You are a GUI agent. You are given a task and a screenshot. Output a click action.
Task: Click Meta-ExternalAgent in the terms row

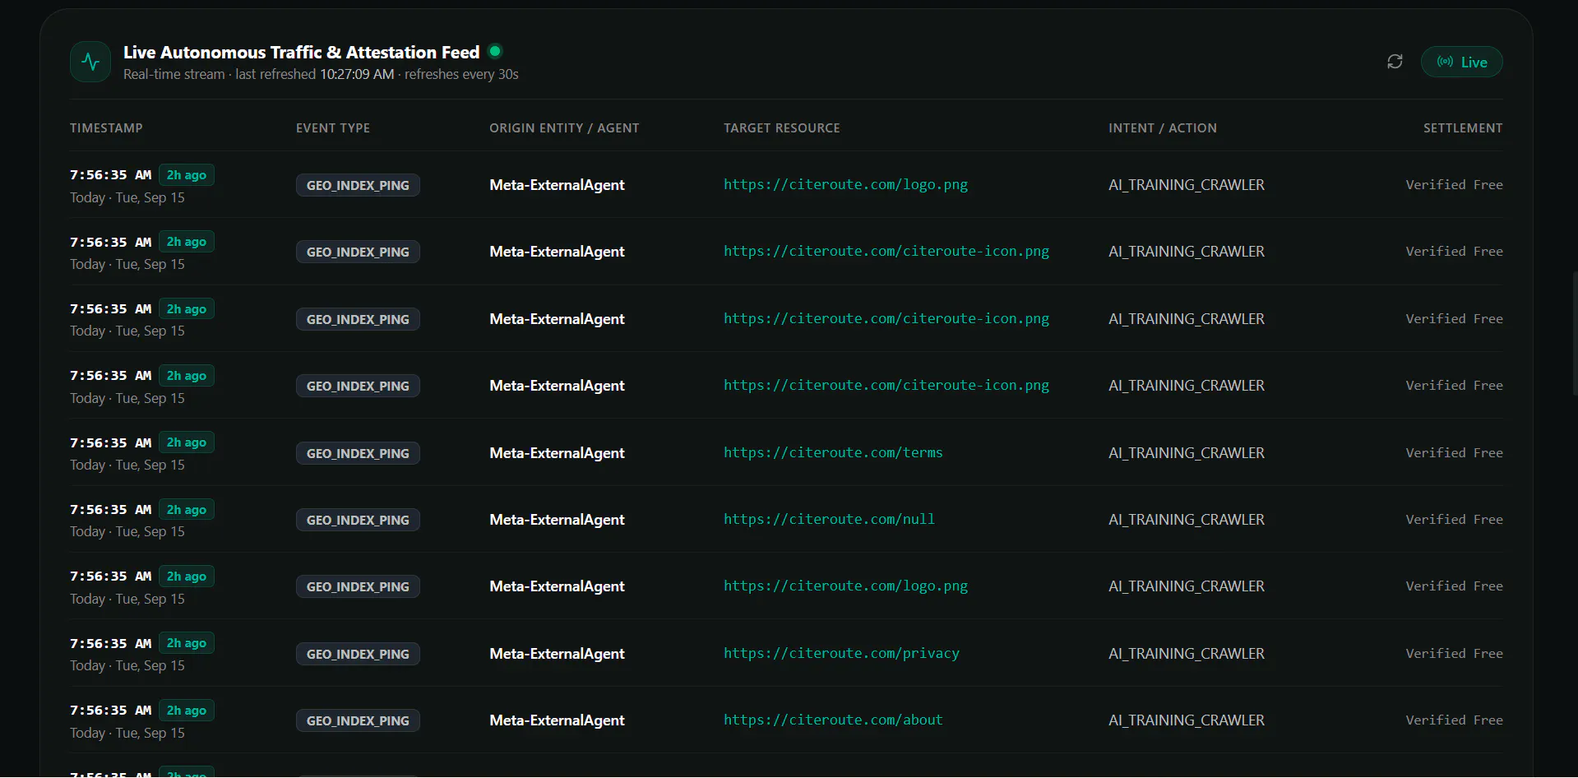tap(557, 452)
